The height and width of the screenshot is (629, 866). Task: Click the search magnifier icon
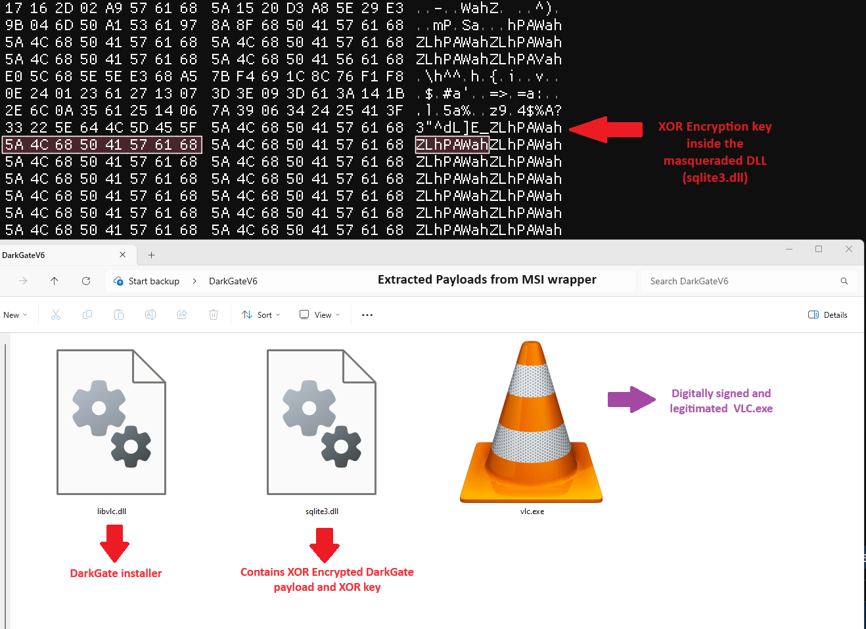844,281
